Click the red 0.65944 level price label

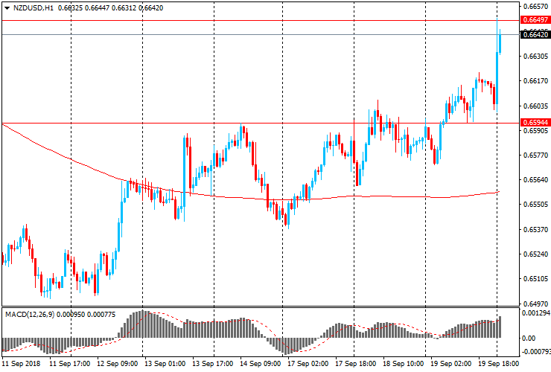[535, 123]
